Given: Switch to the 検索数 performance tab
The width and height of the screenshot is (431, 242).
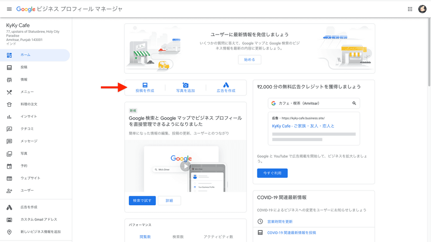Looking at the screenshot, I should [x=178, y=237].
